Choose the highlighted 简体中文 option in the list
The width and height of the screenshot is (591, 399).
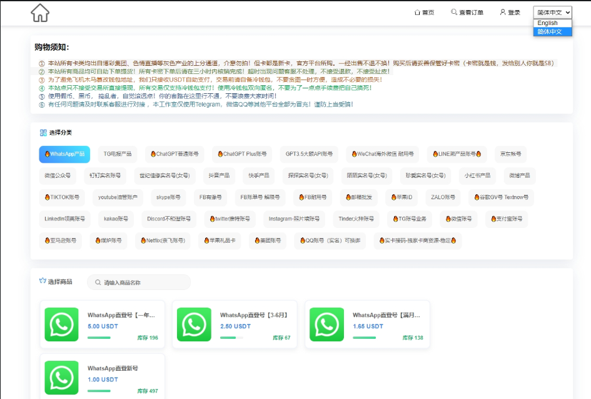(x=553, y=32)
